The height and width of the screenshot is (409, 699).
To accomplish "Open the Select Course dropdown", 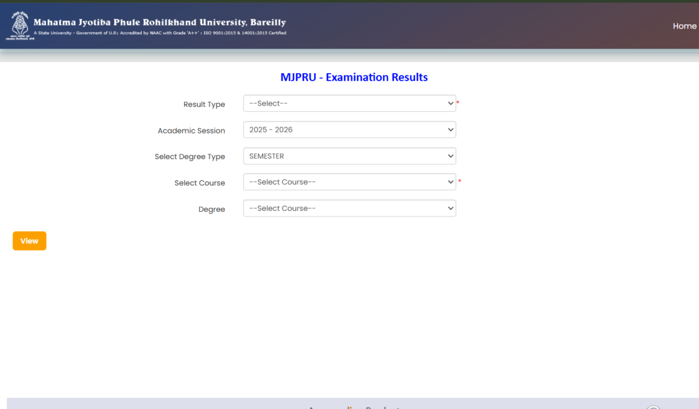I will pos(349,182).
